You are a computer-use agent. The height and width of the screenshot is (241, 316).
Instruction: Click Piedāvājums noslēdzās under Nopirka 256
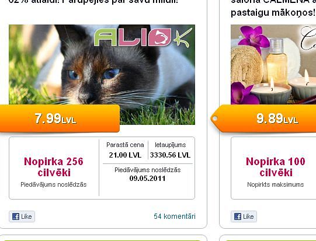(54, 184)
